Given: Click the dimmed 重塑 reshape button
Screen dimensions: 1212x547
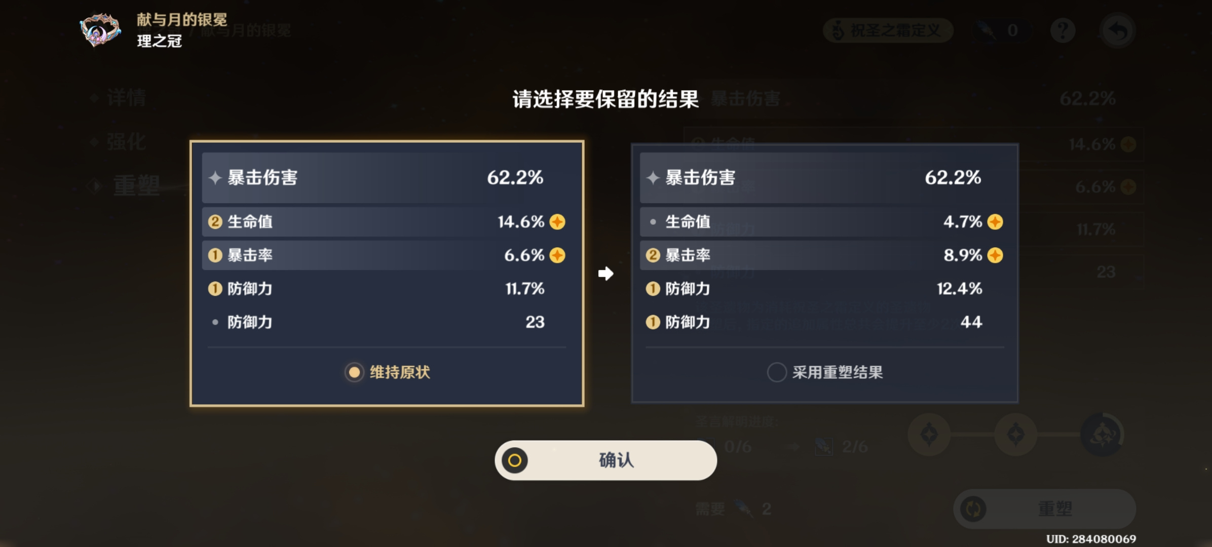Looking at the screenshot, I should [x=1044, y=509].
